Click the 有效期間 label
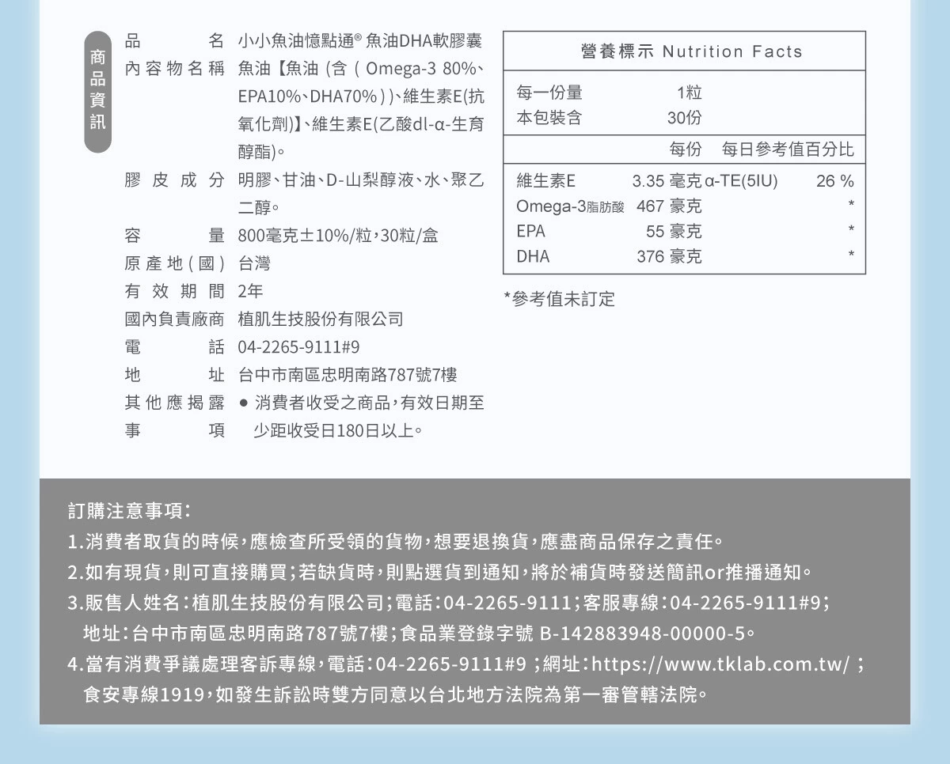 point(175,290)
